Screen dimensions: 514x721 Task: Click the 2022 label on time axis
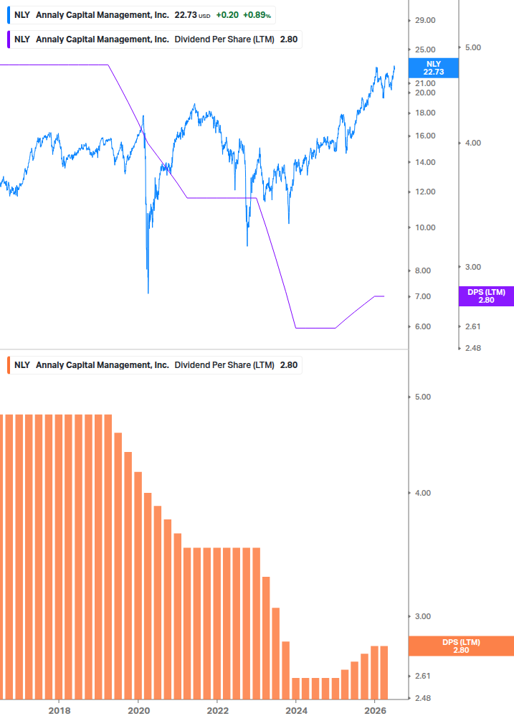pos(218,711)
